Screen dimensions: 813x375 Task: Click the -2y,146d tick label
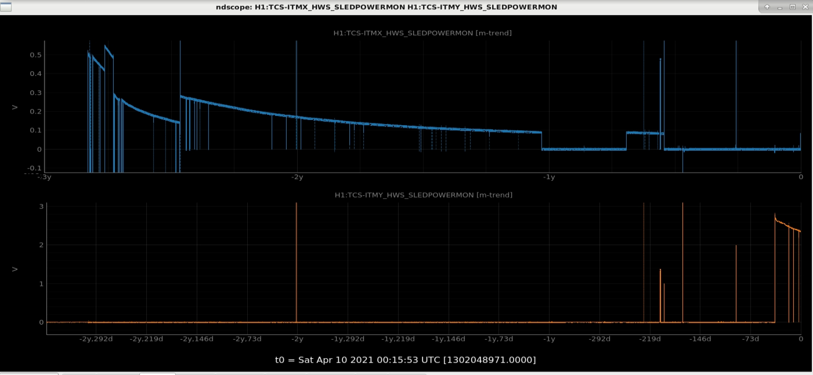[x=197, y=339]
